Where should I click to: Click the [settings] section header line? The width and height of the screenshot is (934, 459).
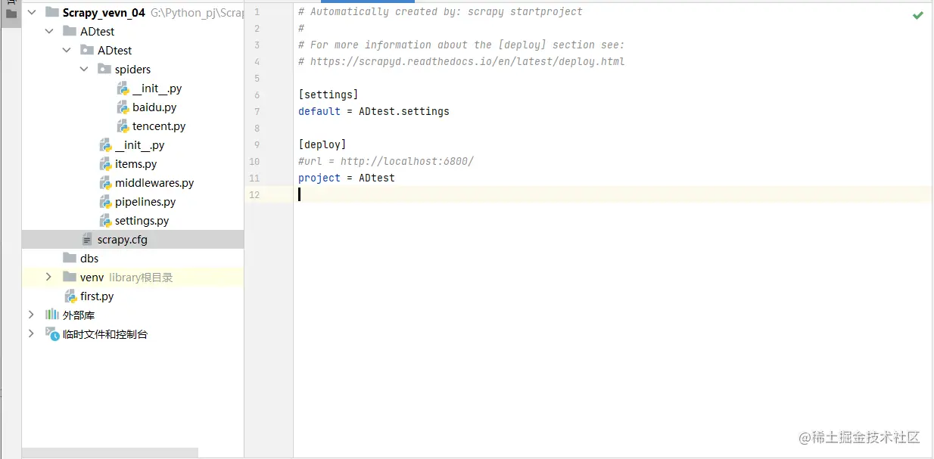328,95
